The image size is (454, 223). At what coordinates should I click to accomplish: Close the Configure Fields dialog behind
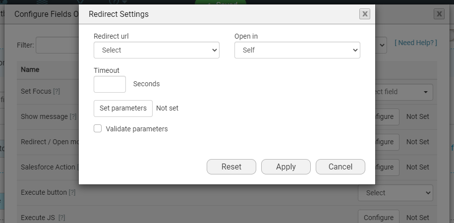(x=439, y=14)
